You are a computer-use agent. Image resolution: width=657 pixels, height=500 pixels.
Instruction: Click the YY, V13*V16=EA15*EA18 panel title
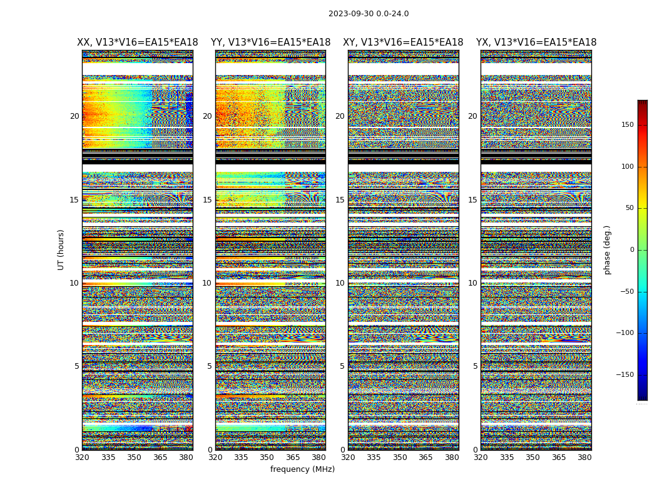(x=271, y=42)
